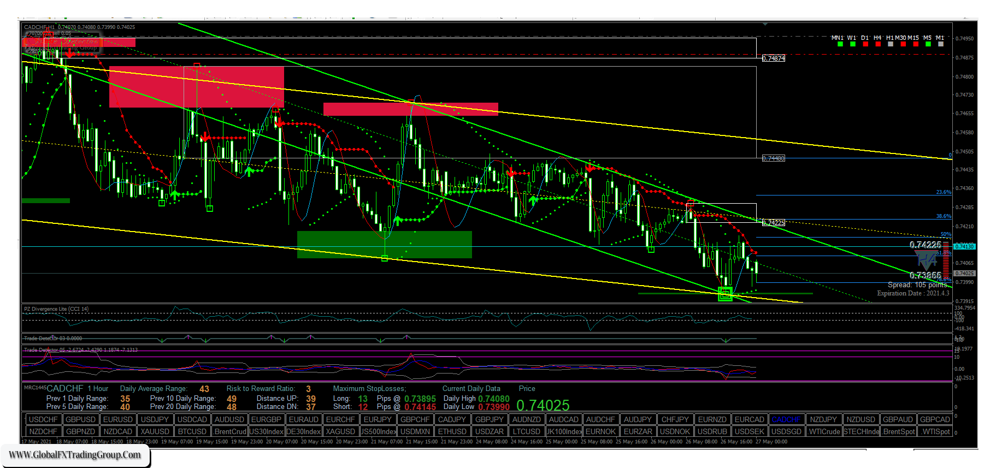Click the 50% Fibonacci level label
The image size is (996, 468).
click(945, 234)
